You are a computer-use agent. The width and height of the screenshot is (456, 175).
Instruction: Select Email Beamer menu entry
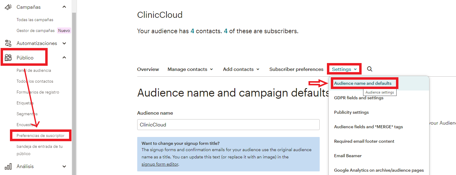click(x=348, y=156)
